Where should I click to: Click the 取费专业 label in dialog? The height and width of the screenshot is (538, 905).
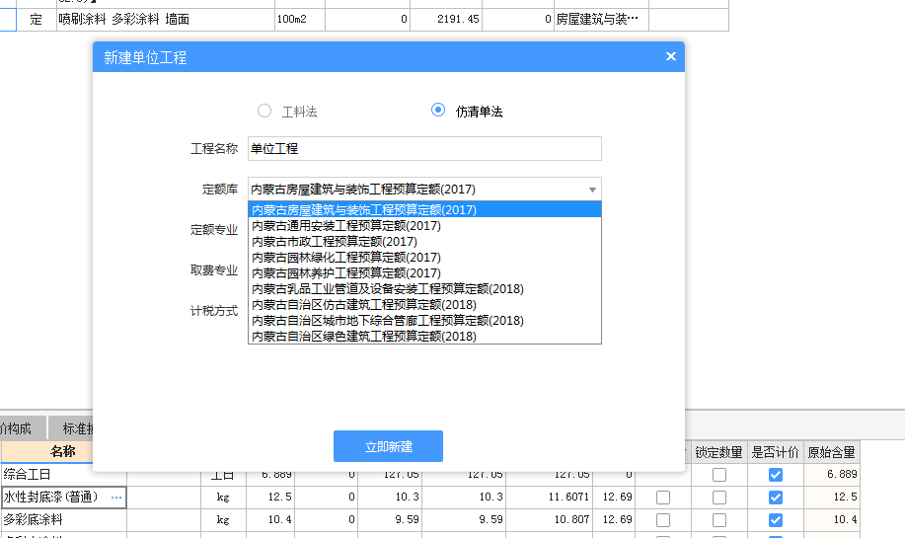[x=214, y=270]
